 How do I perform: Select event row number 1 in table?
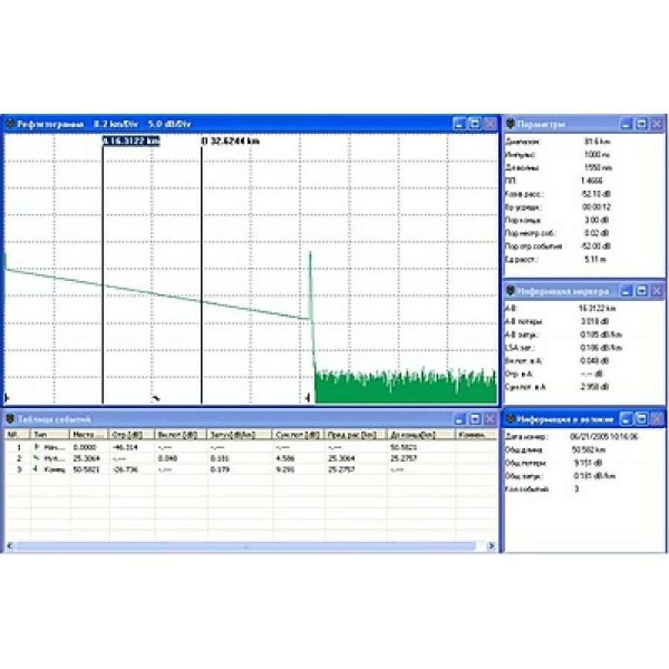pyautogui.click(x=251, y=447)
